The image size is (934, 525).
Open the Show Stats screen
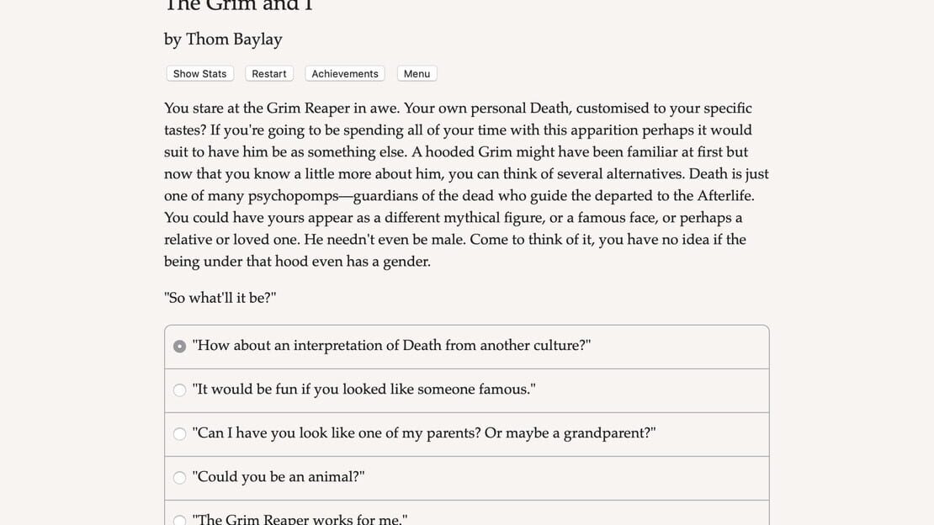199,74
